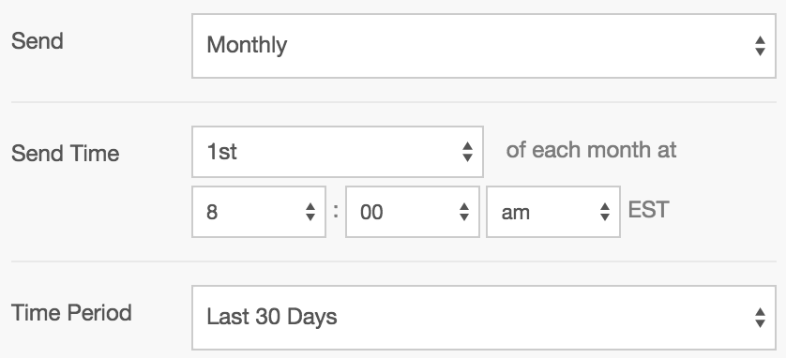Image resolution: width=786 pixels, height=358 pixels.
Task: Click the 'of each month at' text
Action: point(591,150)
